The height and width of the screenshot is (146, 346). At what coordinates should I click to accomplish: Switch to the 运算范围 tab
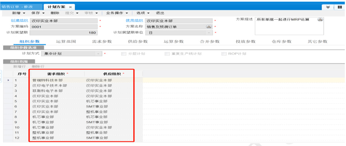(66, 41)
